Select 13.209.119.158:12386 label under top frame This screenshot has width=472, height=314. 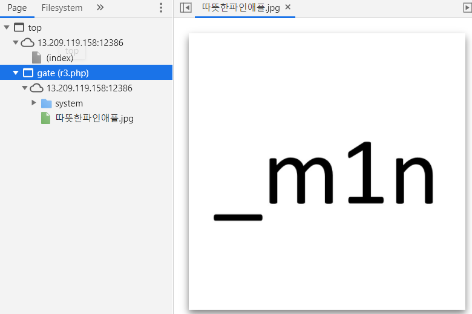coord(80,43)
